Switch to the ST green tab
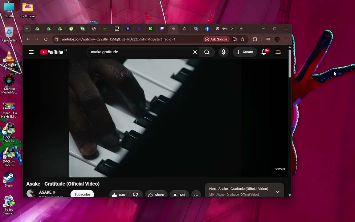 coord(82,29)
